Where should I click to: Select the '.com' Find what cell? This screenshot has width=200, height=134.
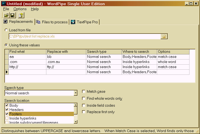[x=27, y=62]
